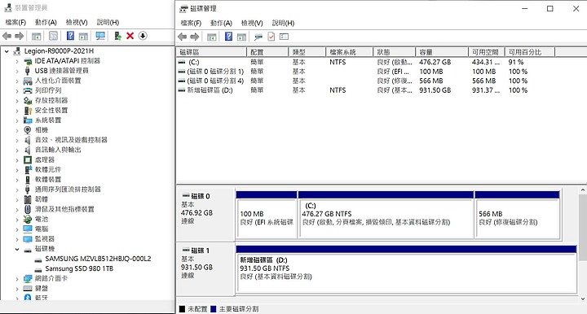Open Properties icon in Device Manager toolbar
This screenshot has width=587, height=314.
click(53, 36)
